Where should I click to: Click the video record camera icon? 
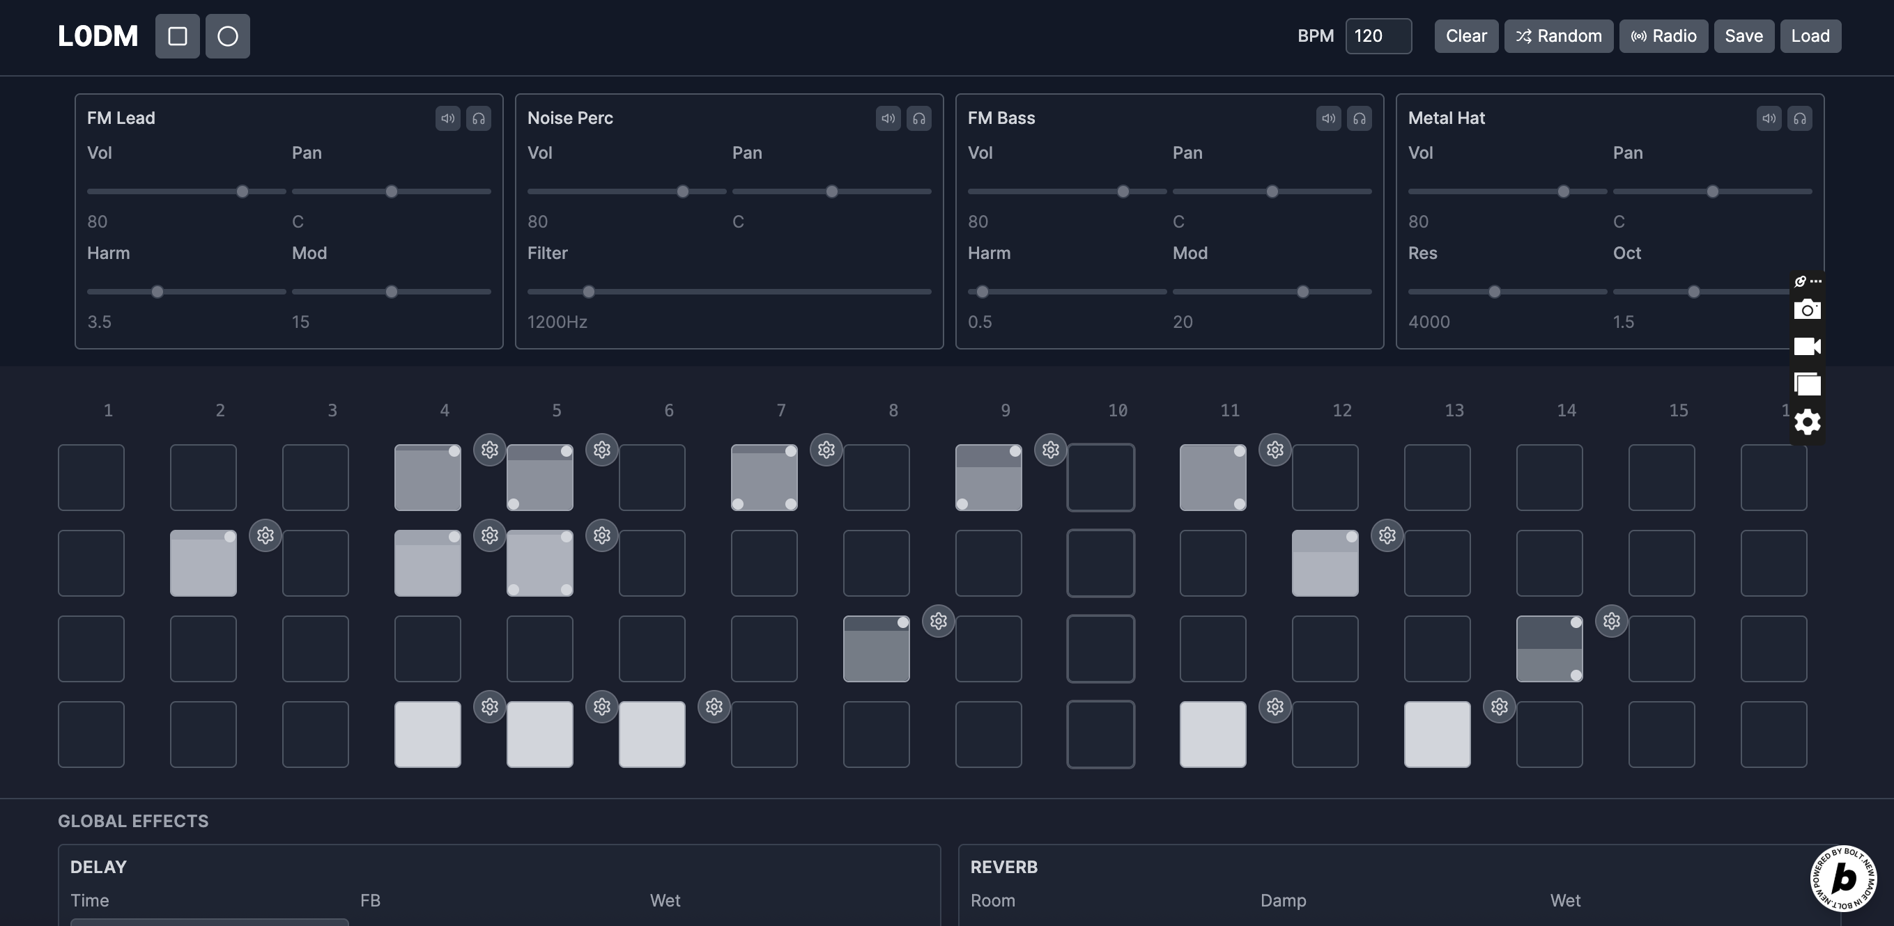pyautogui.click(x=1807, y=347)
